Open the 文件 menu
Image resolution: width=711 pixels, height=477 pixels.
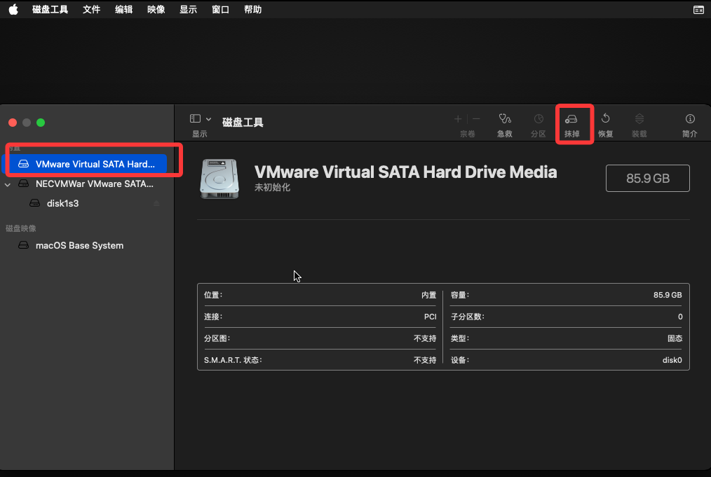coord(91,10)
